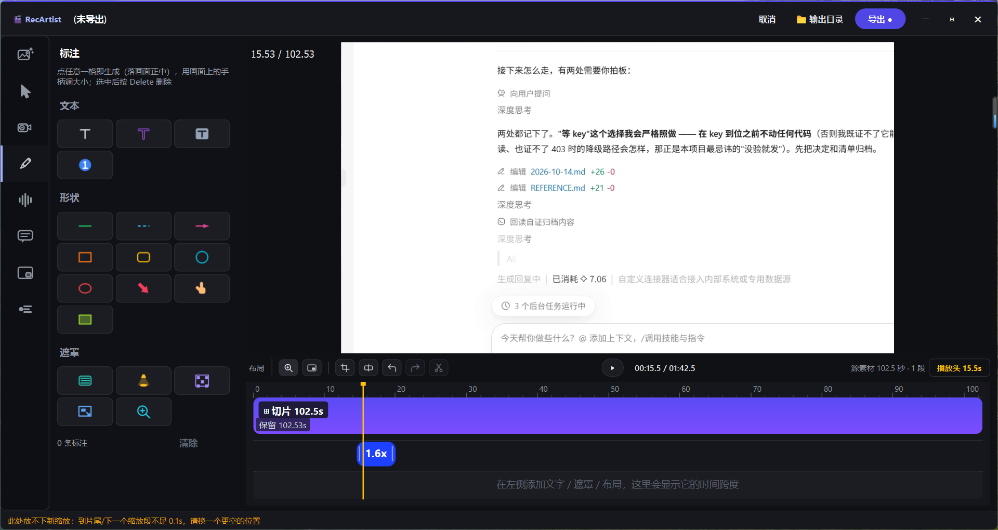Image resolution: width=998 pixels, height=530 pixels.
Task: Open the image enhance sidebar panel
Action: click(x=25, y=54)
